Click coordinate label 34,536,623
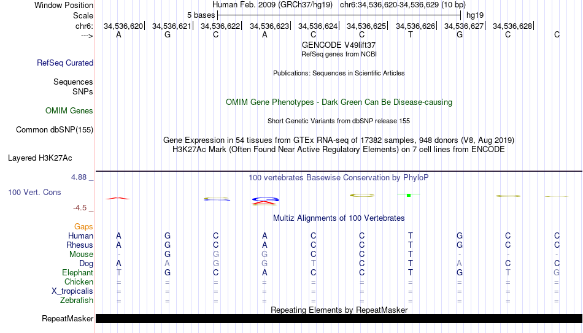 pos(269,26)
